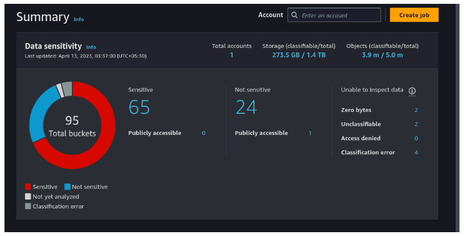This screenshot has width=464, height=236.
Task: Open the Zero bytes count link
Action: coord(416,110)
